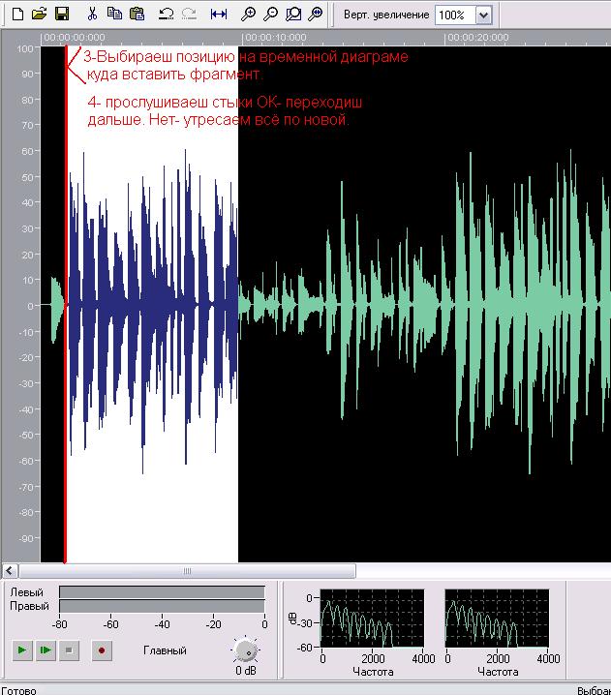The image size is (611, 695).
Task: Paste the clipboard fragment
Action: [x=137, y=15]
